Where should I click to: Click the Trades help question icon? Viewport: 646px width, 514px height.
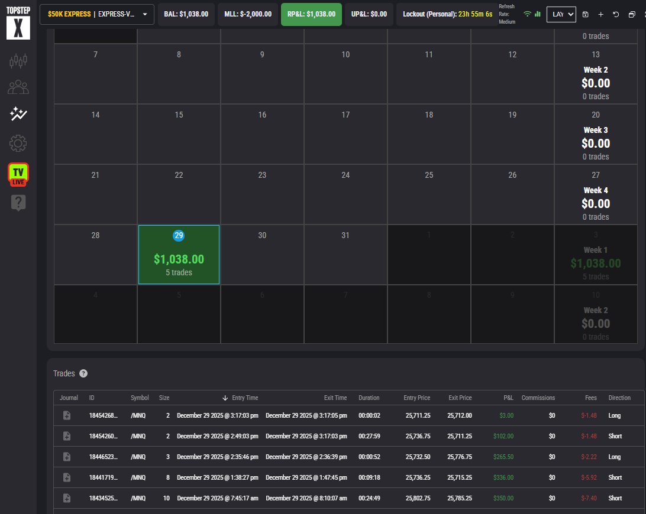point(83,373)
